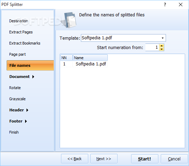The height and width of the screenshot is (166, 189).
Task: Increase start numeration value
Action: point(162,46)
